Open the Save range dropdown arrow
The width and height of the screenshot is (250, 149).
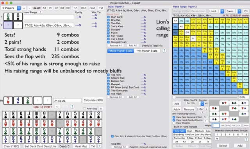(239, 11)
